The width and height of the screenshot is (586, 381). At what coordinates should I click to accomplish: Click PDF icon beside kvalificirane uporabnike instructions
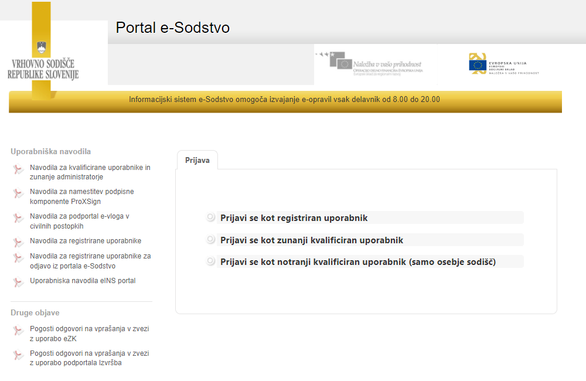18,169
